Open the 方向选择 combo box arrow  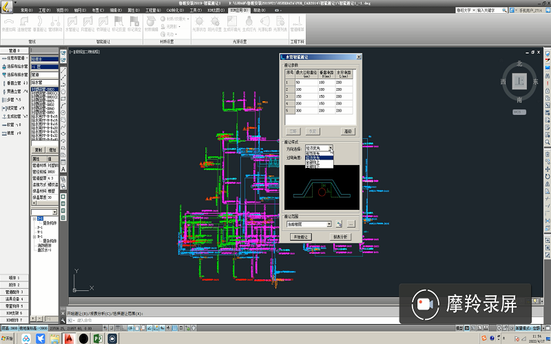pos(331,148)
